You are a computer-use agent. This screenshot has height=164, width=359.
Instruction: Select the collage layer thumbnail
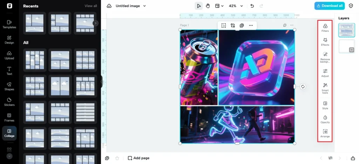coord(347,30)
